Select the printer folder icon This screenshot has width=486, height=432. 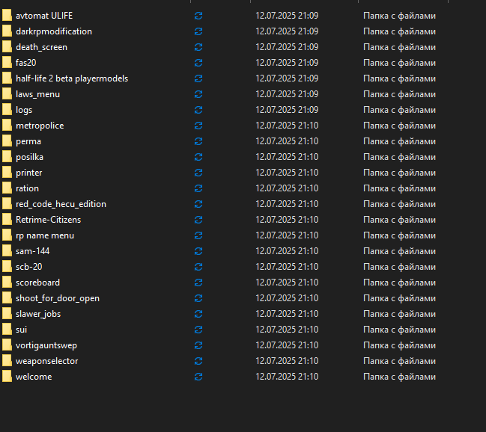coord(7,173)
